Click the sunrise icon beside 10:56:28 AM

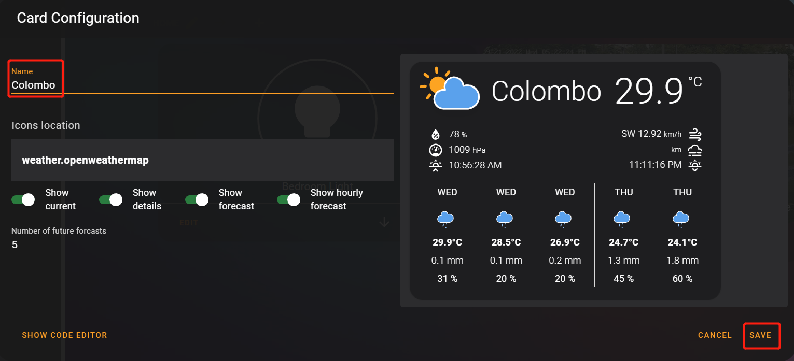point(436,166)
